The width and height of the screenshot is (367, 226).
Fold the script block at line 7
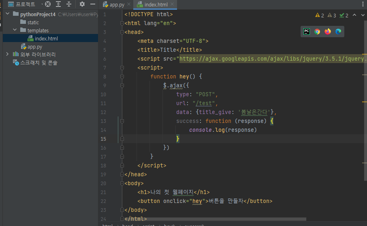pos(122,68)
